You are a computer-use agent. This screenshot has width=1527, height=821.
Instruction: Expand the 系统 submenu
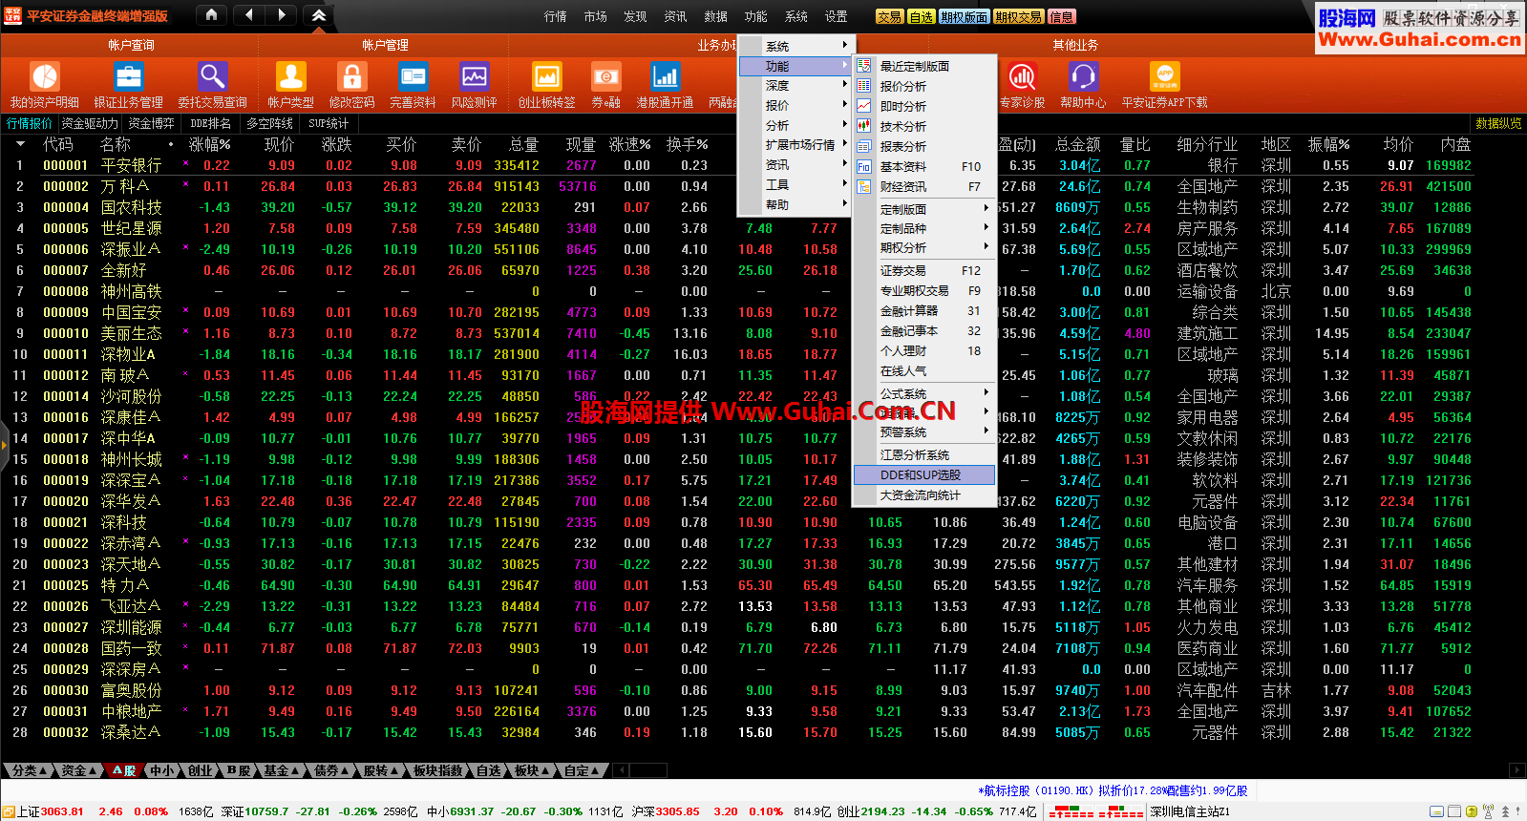click(x=795, y=46)
